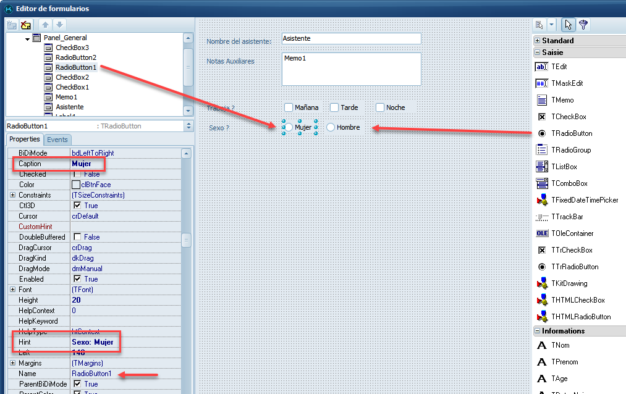This screenshot has width=626, height=394.
Task: Click the delete component toolbar icon
Action: [25, 25]
